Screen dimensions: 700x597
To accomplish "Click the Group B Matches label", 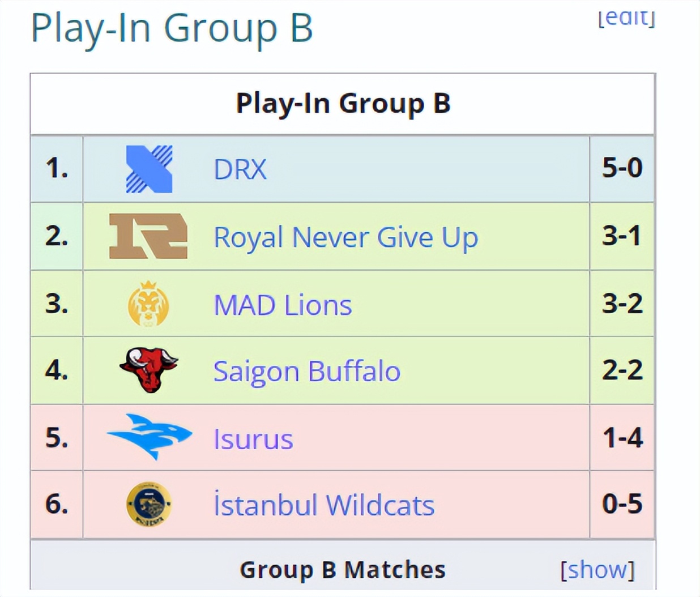I will pos(343,570).
